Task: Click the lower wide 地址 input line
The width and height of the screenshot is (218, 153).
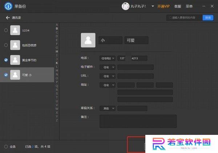Action: [145, 99]
